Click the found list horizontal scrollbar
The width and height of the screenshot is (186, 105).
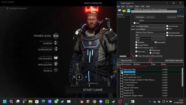[123, 56]
